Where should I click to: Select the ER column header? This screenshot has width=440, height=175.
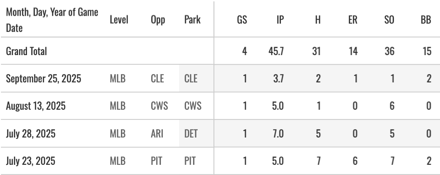tap(353, 20)
